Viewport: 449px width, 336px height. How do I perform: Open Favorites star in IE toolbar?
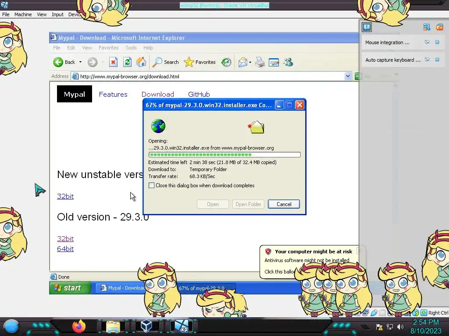(x=189, y=62)
